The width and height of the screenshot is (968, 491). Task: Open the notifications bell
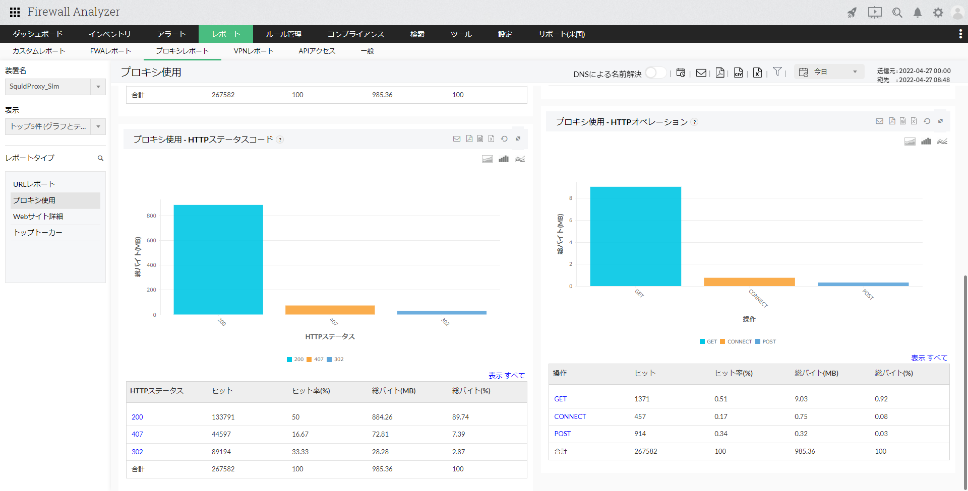[918, 13]
